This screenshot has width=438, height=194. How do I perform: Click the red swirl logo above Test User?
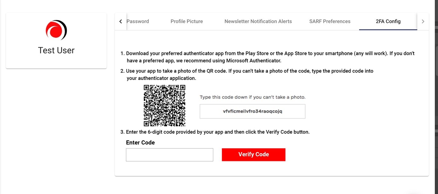[x=56, y=30]
